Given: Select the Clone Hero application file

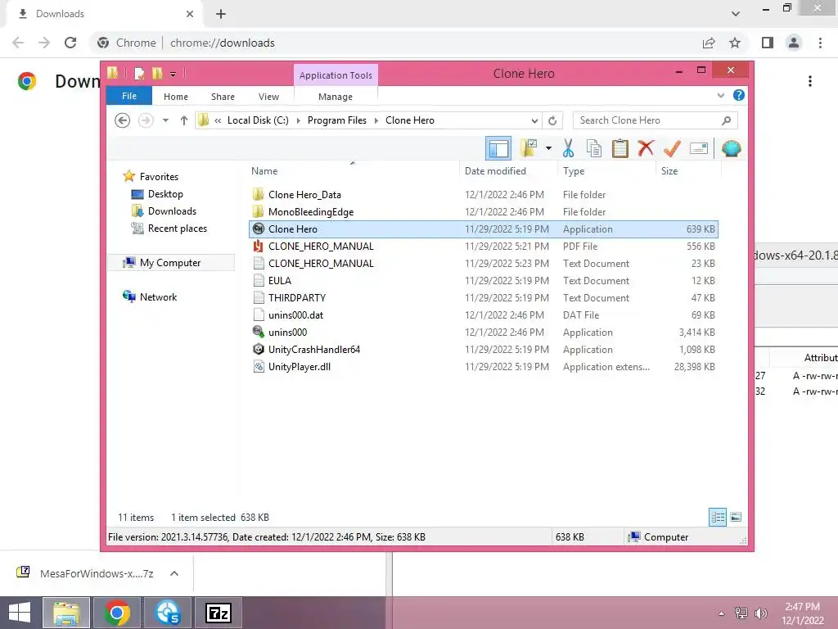Looking at the screenshot, I should point(484,229).
